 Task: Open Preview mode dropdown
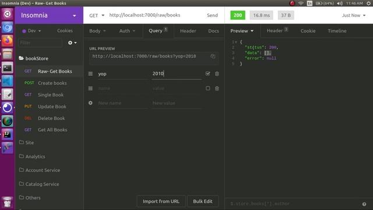coord(242,31)
